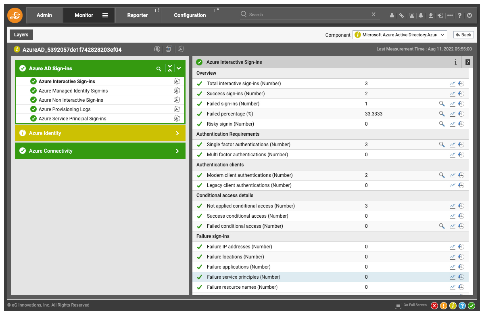Select Azure Non Interactive Sign-ins test
This screenshot has height=315, width=484.
tap(71, 100)
